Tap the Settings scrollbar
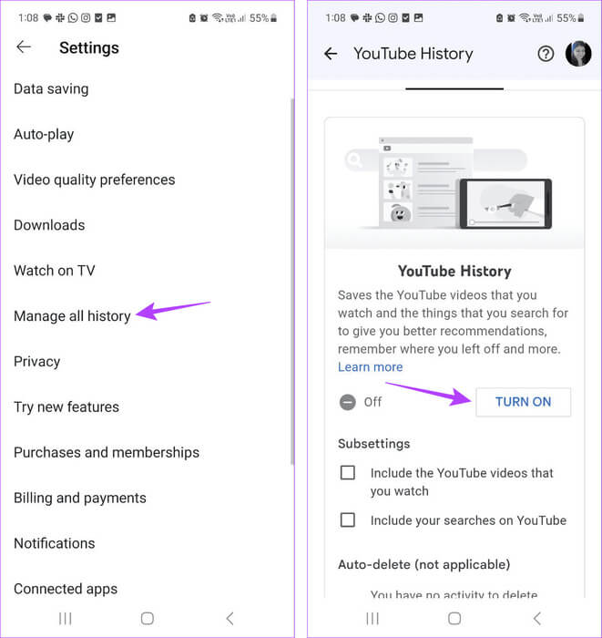The height and width of the screenshot is (638, 602). click(292, 281)
